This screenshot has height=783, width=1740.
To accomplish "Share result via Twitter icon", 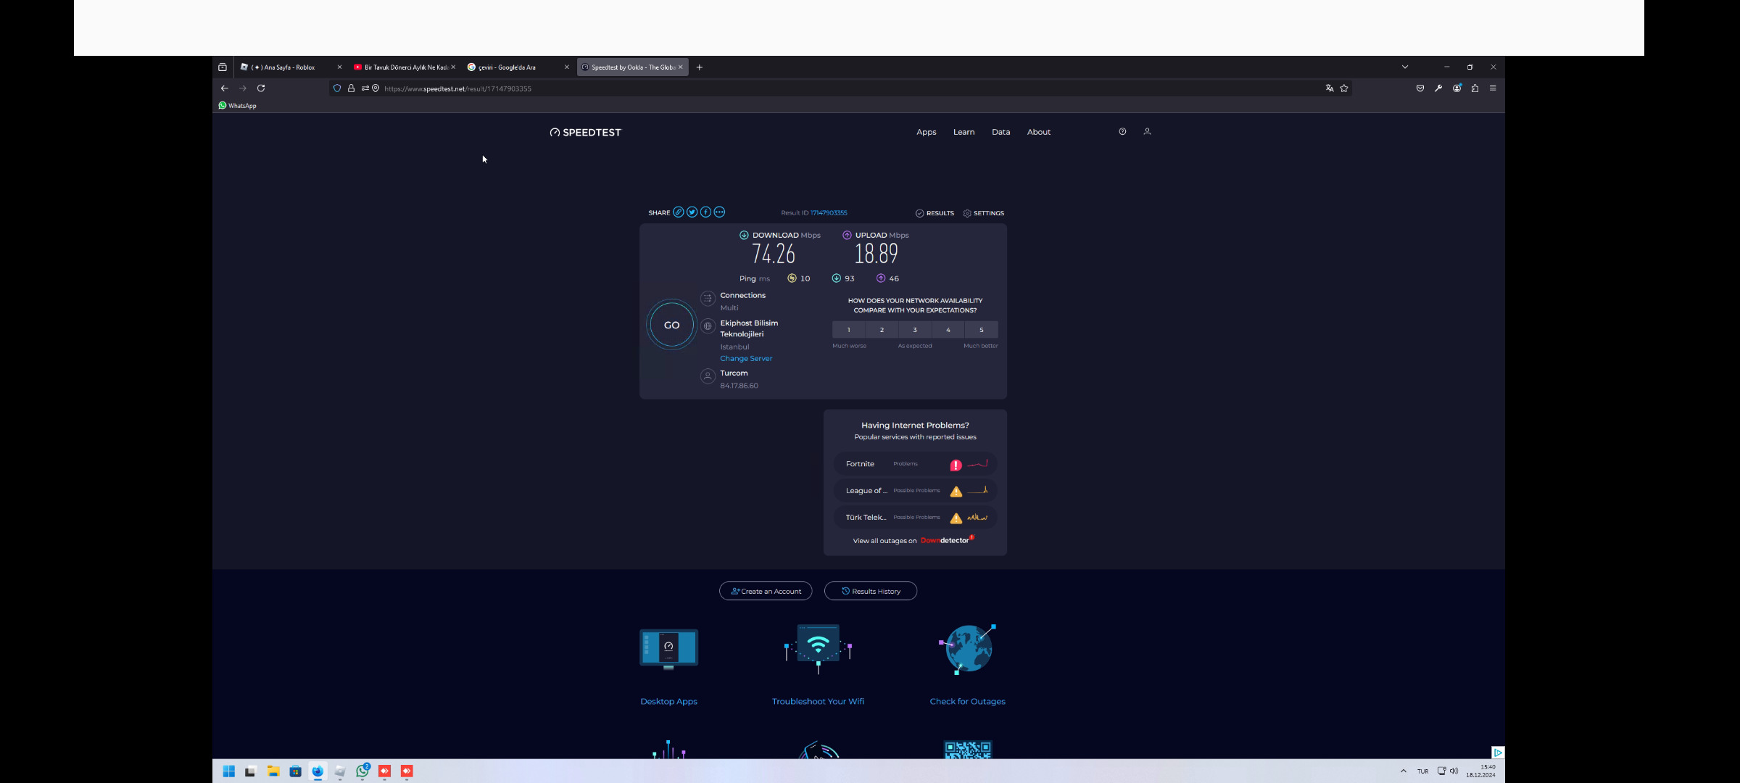I will click(x=692, y=212).
